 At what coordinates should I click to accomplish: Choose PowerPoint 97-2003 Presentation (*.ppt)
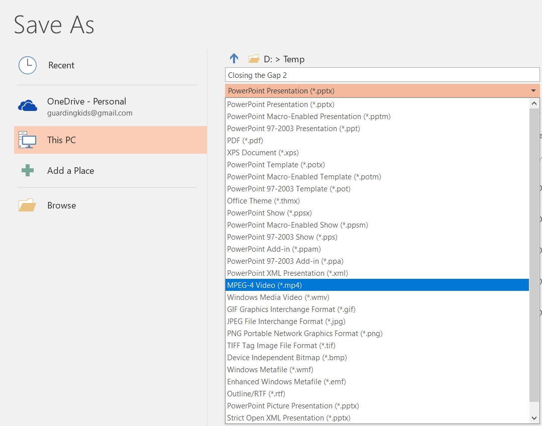click(377, 129)
